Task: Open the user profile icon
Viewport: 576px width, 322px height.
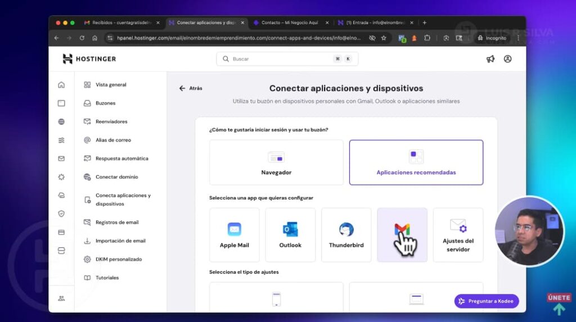Action: 508,59
